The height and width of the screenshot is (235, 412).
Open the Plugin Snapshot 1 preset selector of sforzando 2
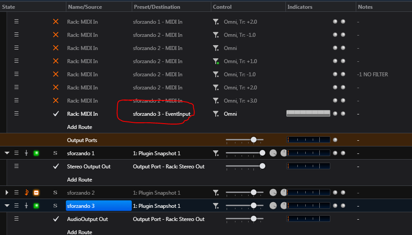(x=157, y=193)
